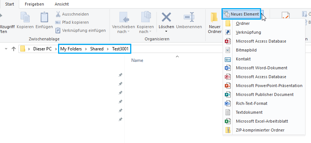Click Verknüpfung einfügen in the ribbon
Image resolution: width=311 pixels, height=143 pixels.
point(81,30)
